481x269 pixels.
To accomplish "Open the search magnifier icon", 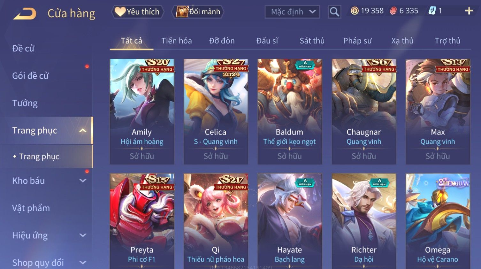I will pyautogui.click(x=334, y=12).
